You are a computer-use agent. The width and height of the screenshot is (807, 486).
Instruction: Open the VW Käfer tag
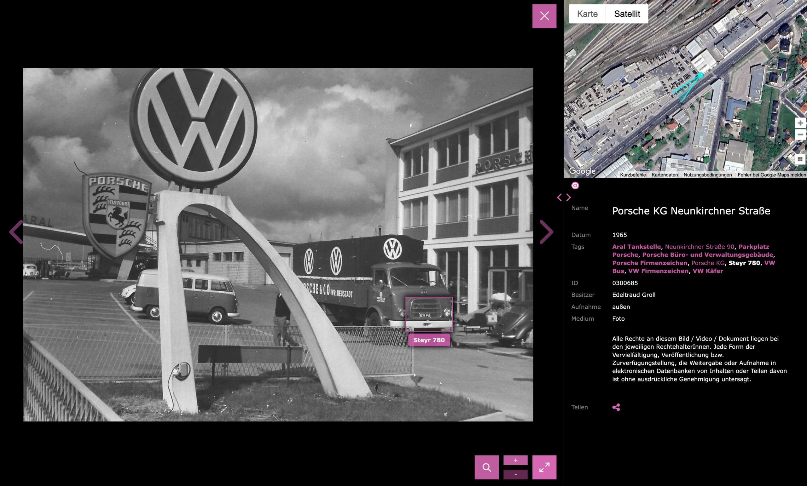(708, 271)
